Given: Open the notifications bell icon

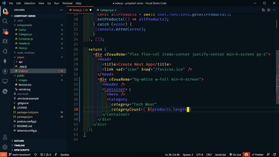Looking at the screenshot, I should [275, 154].
